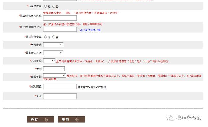Open the 入校年份 year dropdown
208x127 pixels.
tap(49, 61)
